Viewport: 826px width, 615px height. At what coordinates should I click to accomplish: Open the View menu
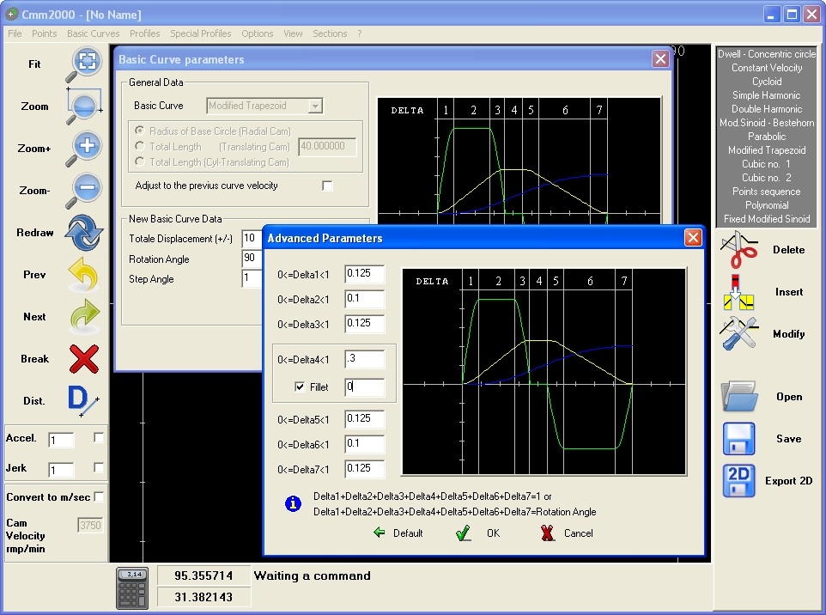coord(293,33)
